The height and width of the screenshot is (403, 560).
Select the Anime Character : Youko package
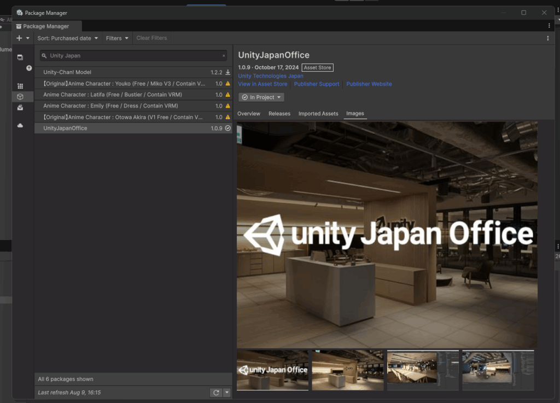(x=133, y=84)
